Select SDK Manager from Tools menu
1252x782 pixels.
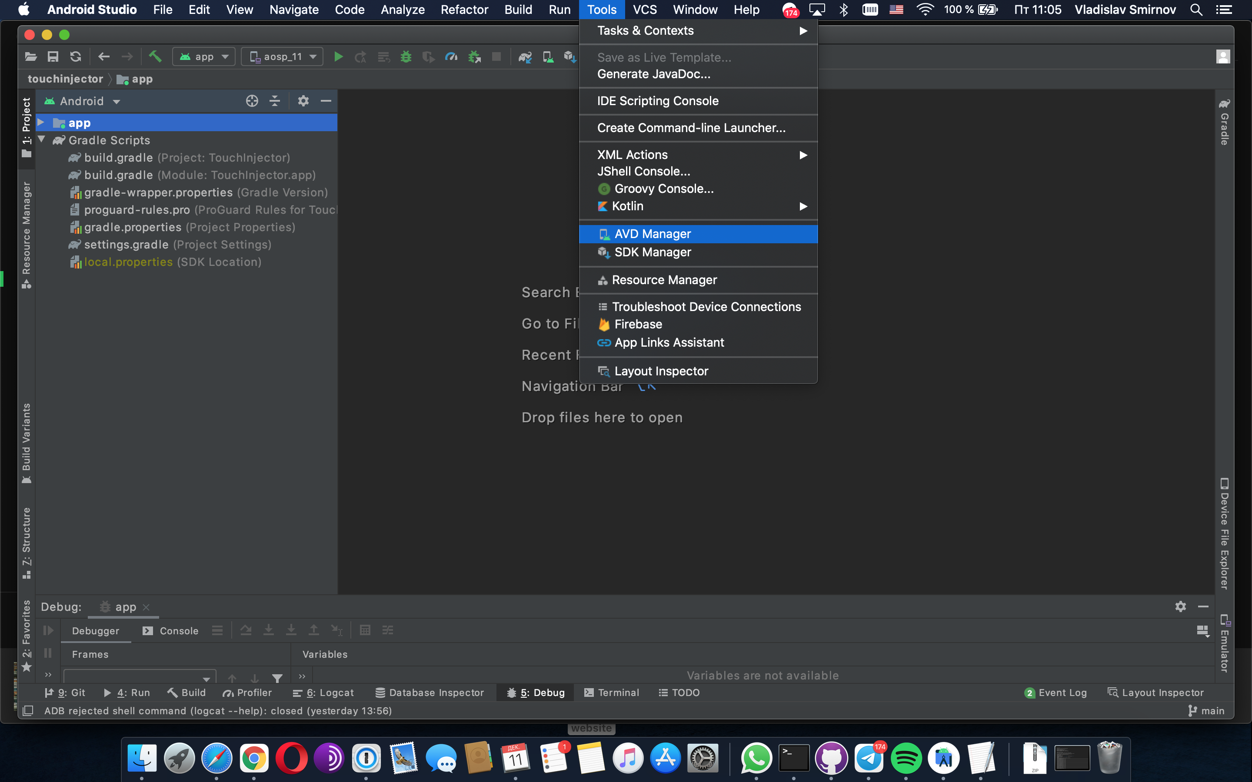699,252
